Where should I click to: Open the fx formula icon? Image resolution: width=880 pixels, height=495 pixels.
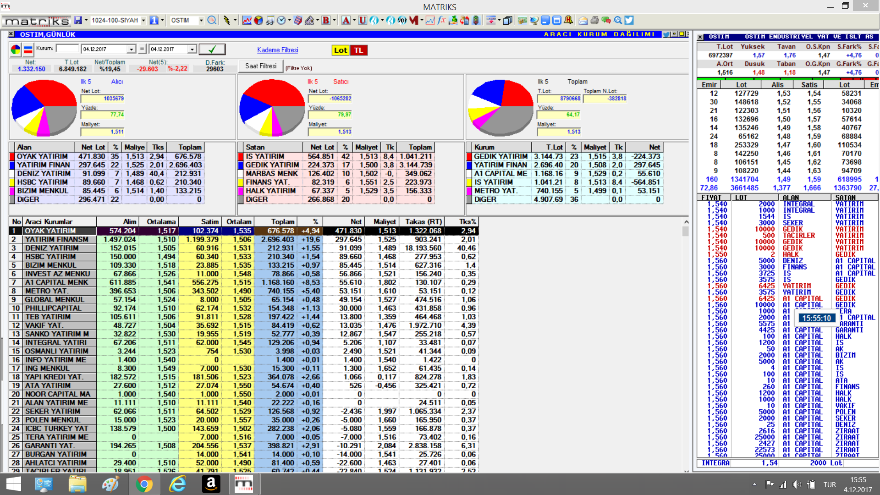442,20
